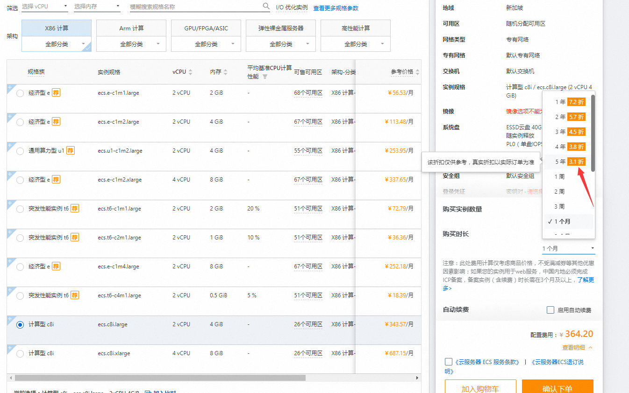Choose 2 年 5.7 折 duration option
Screen dimensions: 629x393
[x=569, y=117]
